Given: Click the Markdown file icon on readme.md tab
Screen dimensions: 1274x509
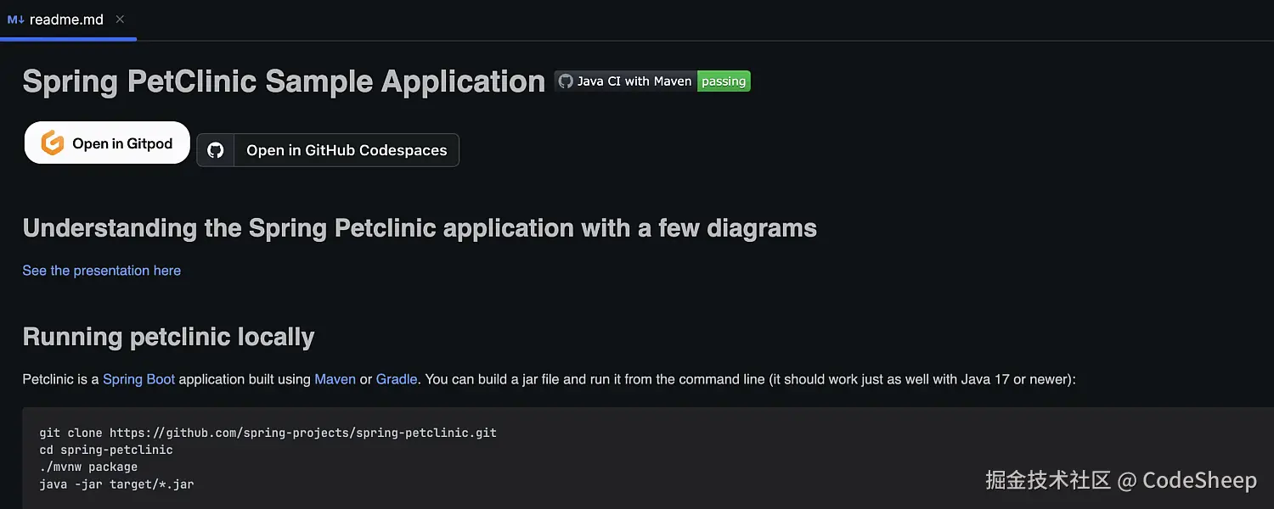Looking at the screenshot, I should (15, 20).
